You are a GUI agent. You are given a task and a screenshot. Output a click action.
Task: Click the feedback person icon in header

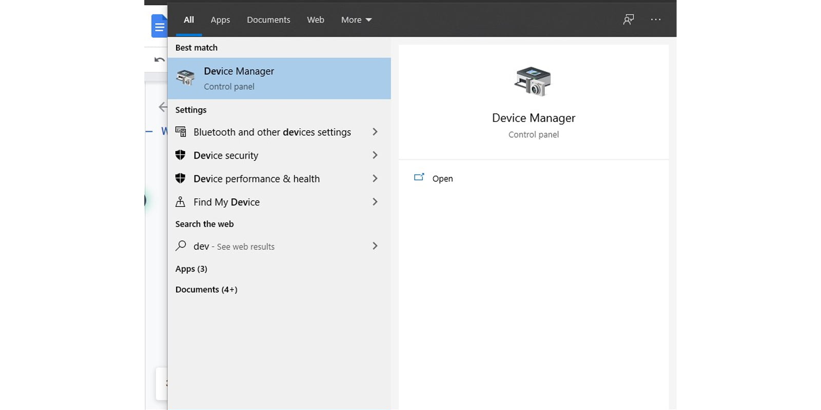tap(629, 19)
